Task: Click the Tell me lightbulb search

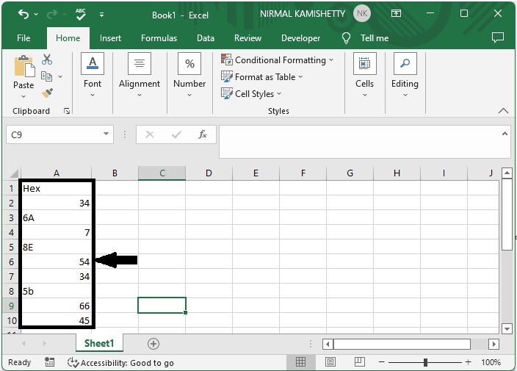Action: coord(346,38)
